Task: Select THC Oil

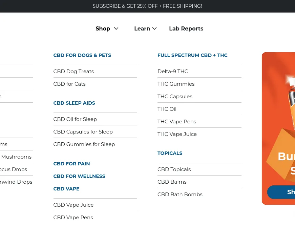Action: 167,109
